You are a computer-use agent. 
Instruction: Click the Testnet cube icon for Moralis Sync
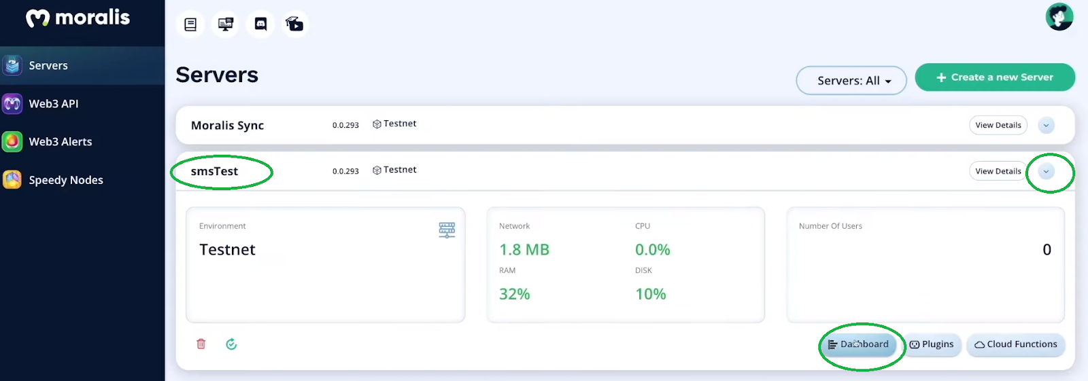[377, 124]
